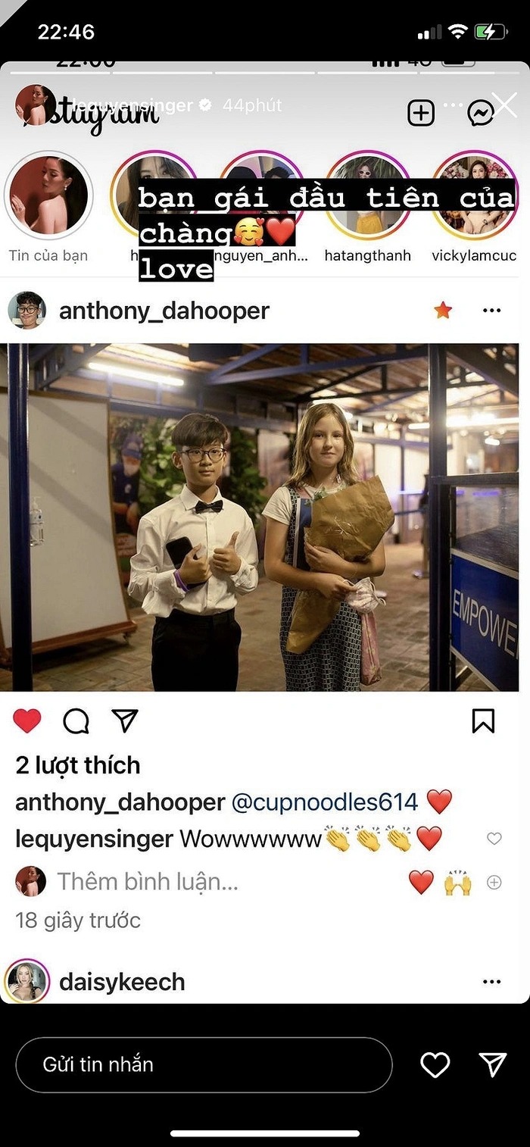The height and width of the screenshot is (1147, 530).
Task: Toggle the favorite star on anthony_dahooper
Action: [443, 310]
